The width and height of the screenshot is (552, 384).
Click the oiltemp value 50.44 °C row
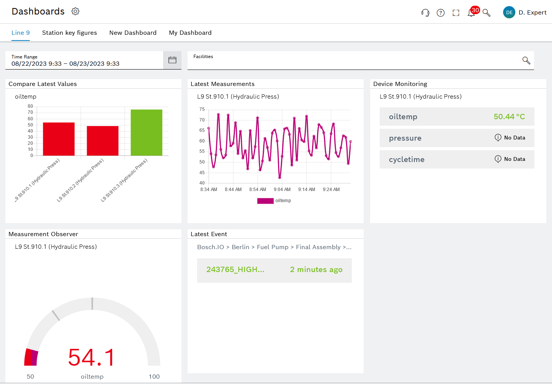click(457, 117)
